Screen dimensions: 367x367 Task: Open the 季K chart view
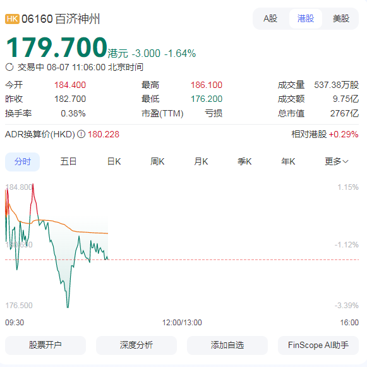[244, 161]
